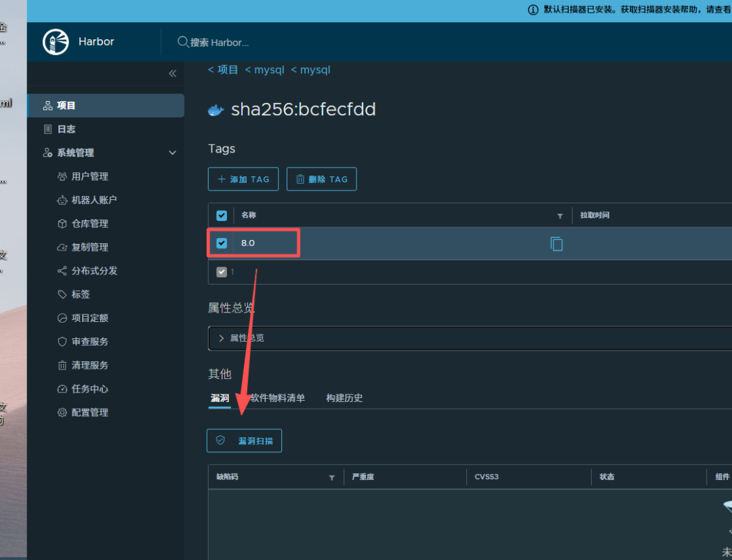Viewport: 732px width, 560px height.
Task: Click the 拉取时间 column header
Action: point(595,216)
